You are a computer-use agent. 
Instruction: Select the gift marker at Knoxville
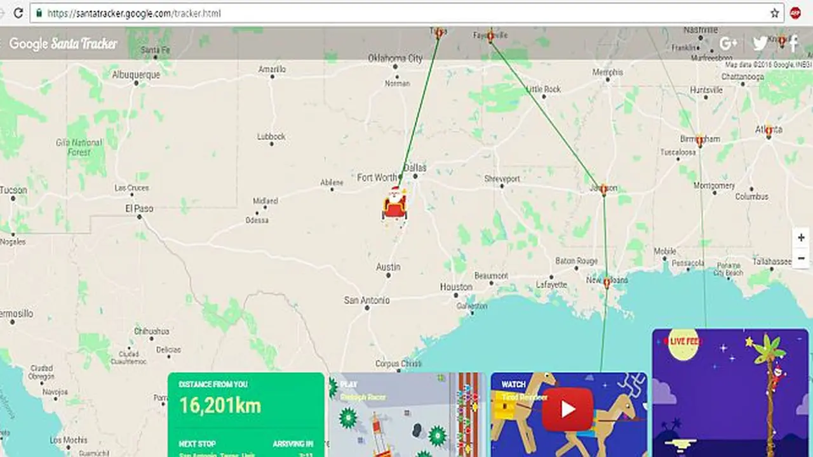tap(782, 41)
